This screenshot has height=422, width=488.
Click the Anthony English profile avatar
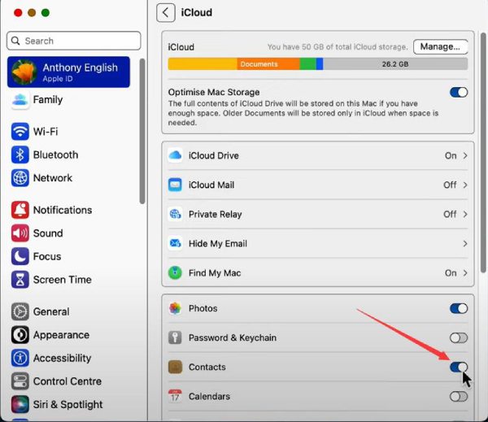[x=24, y=72]
